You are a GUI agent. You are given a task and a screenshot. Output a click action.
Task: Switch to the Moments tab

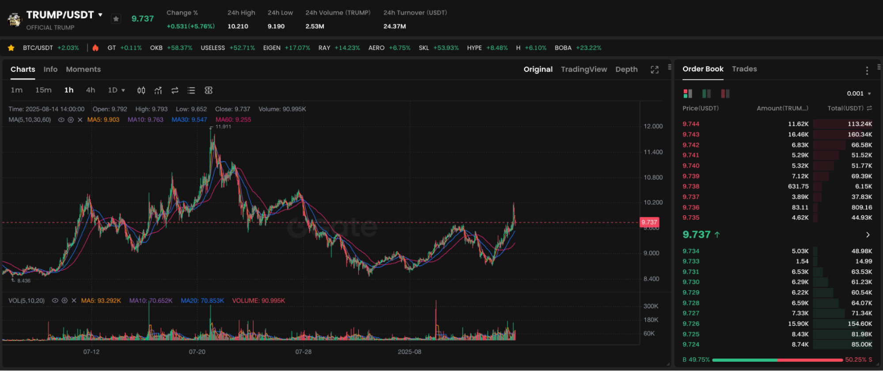point(83,69)
